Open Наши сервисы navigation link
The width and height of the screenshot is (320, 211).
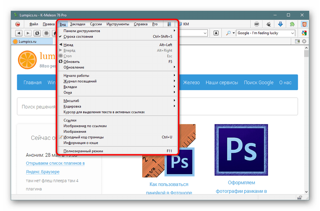tap(222, 82)
